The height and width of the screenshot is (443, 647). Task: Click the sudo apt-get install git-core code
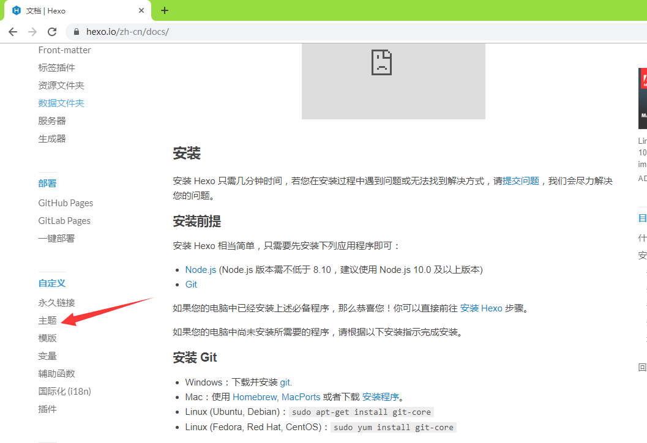tap(362, 412)
